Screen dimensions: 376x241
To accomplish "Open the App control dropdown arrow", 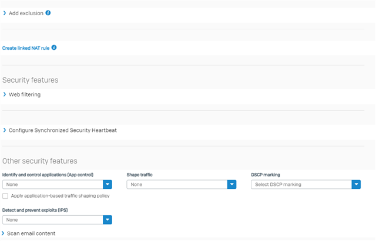I will (x=108, y=185).
